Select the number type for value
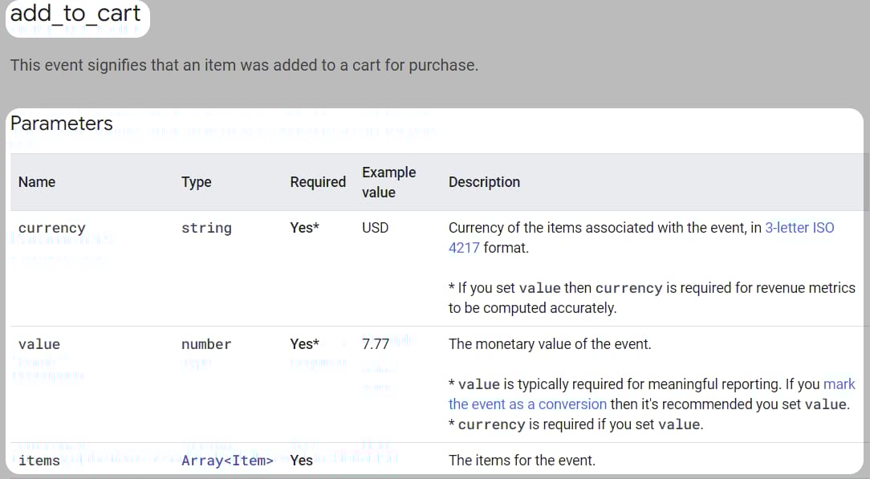 [x=206, y=343]
